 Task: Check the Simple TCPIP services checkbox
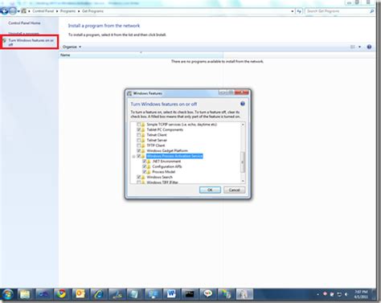(139, 125)
